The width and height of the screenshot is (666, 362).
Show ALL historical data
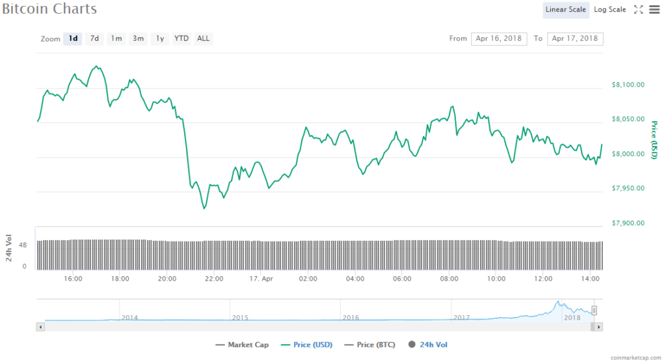[x=204, y=38]
